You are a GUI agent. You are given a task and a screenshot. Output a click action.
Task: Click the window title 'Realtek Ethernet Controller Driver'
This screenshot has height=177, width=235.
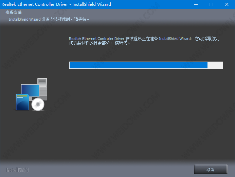tap(35, 4)
